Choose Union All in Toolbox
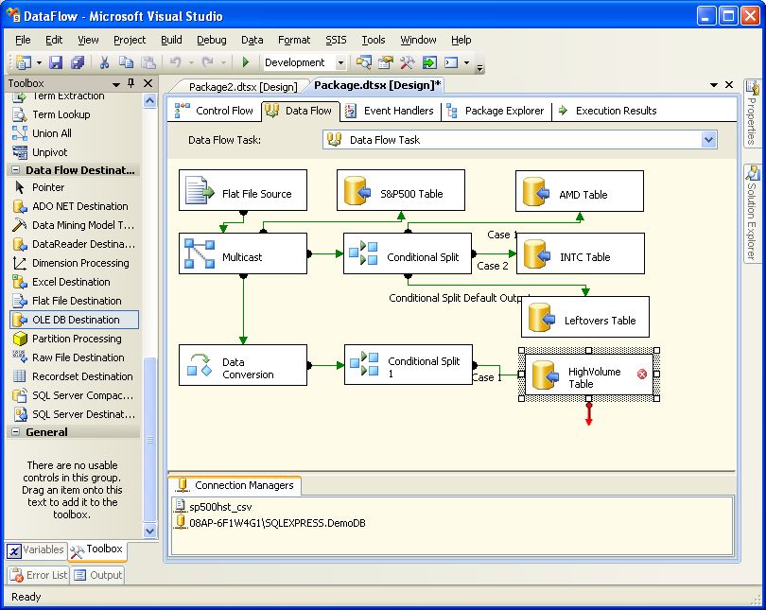The height and width of the screenshot is (610, 766). click(75, 133)
